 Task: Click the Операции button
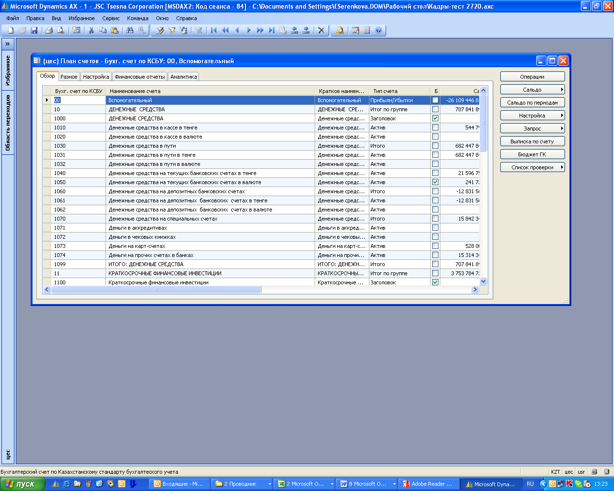[x=532, y=77]
